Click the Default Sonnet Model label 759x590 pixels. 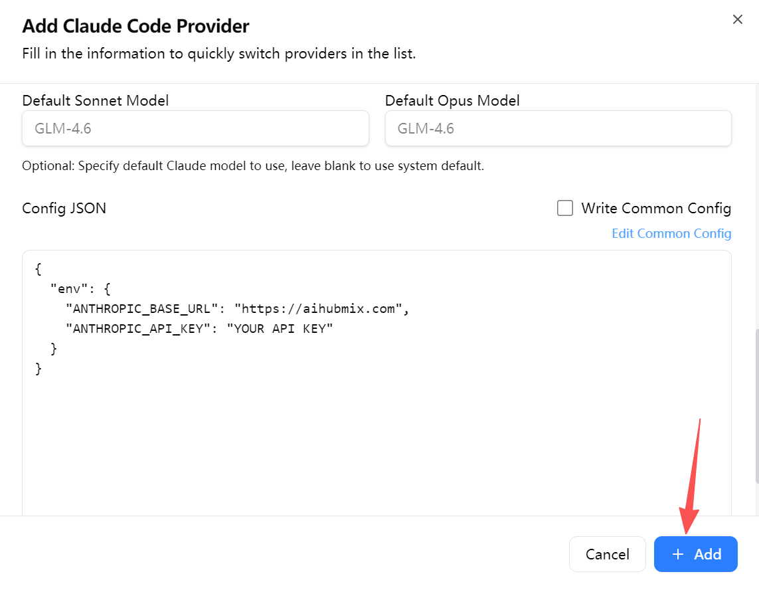pyautogui.click(x=96, y=101)
